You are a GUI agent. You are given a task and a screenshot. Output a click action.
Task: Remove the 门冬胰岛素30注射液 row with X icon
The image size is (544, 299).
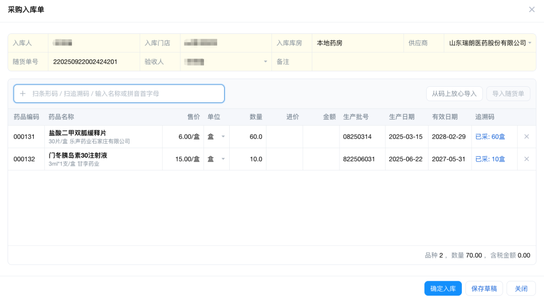pyautogui.click(x=526, y=159)
